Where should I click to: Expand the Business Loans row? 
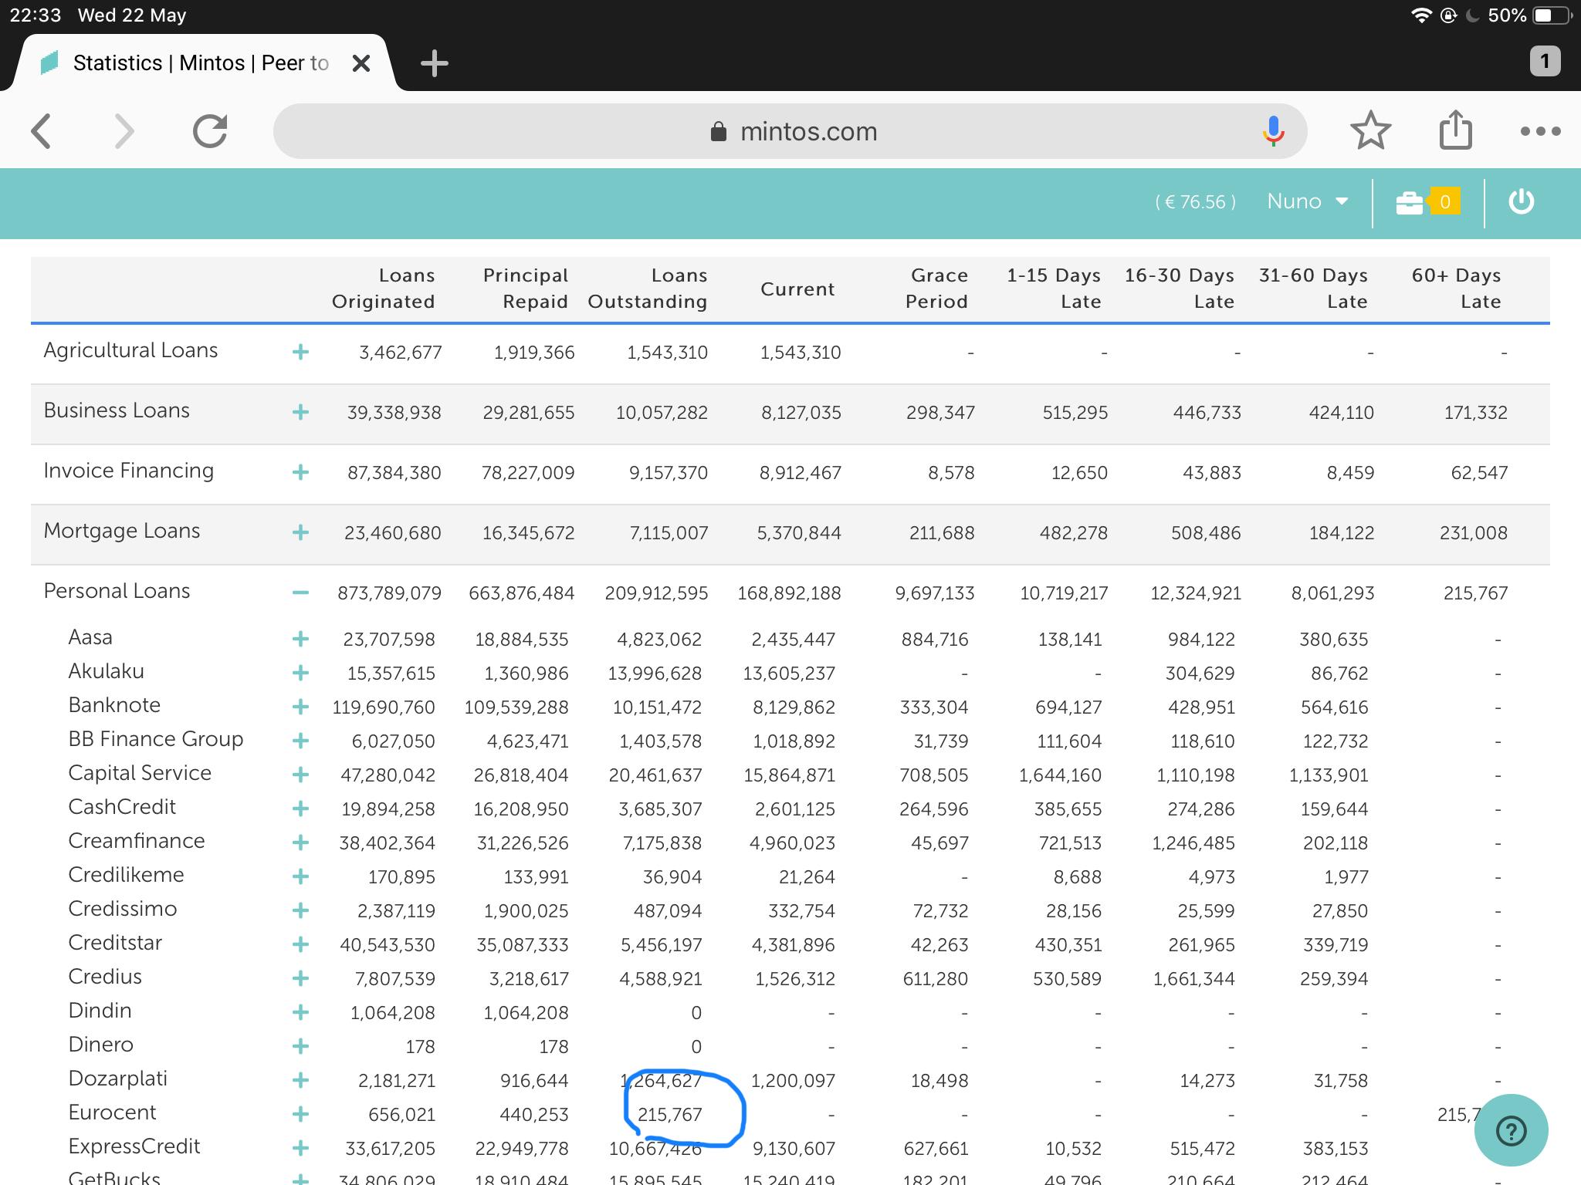click(300, 413)
